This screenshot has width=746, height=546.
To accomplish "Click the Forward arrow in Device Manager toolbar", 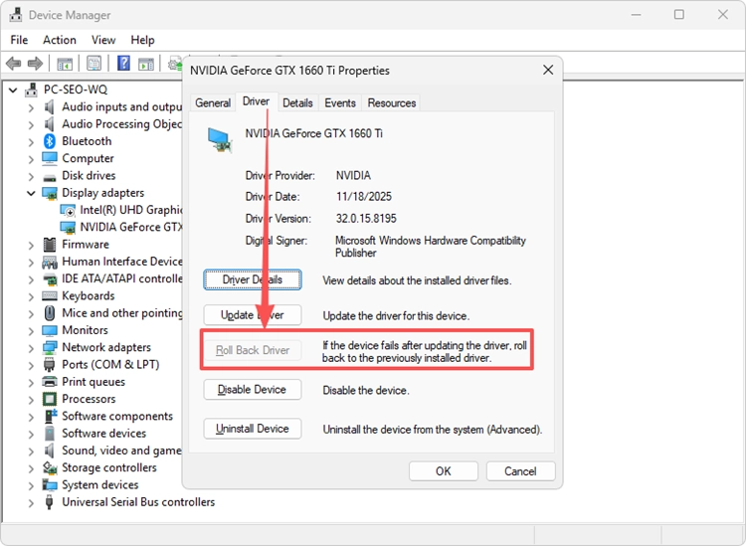I will click(x=35, y=64).
